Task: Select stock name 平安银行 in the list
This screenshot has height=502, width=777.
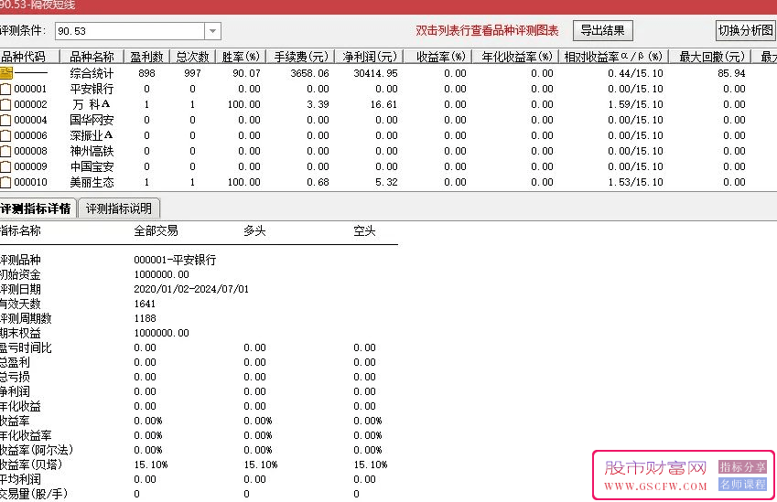Action: tap(92, 89)
